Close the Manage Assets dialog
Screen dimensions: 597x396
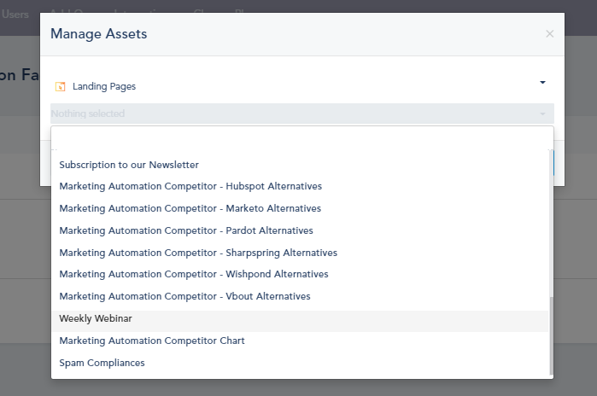549,34
